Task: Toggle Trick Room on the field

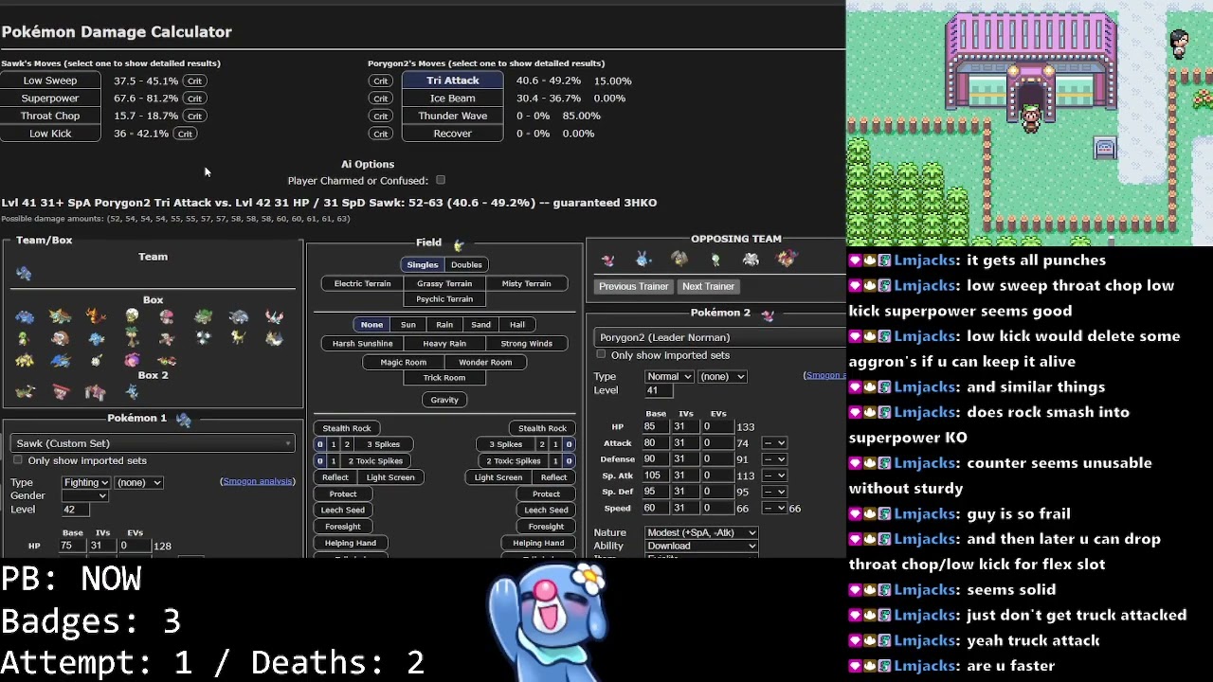Action: 444,378
